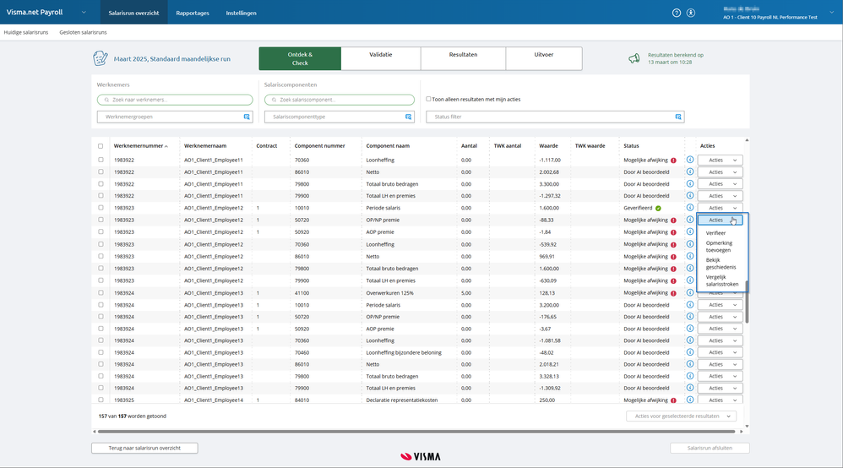The height and width of the screenshot is (468, 843).
Task: Click red warning icon on Overwerkuren 125% row
Action: pos(673,293)
